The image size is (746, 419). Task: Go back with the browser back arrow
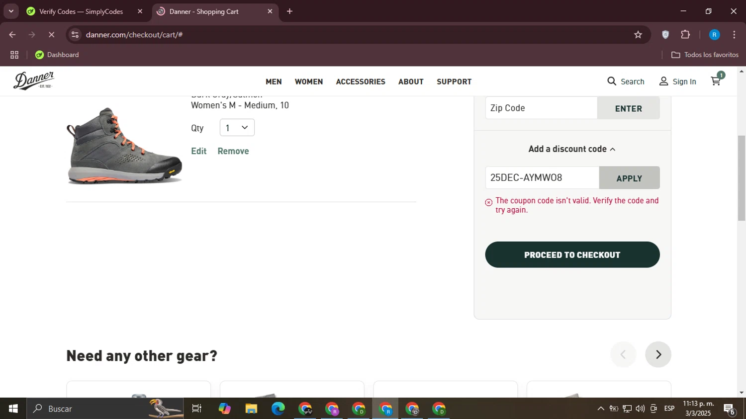(x=12, y=35)
